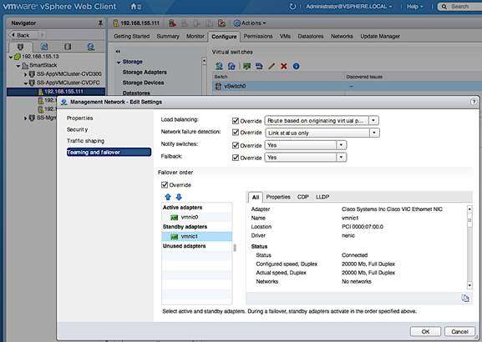
Task: Toggle Notify switches Override checkbox
Action: pyautogui.click(x=236, y=145)
